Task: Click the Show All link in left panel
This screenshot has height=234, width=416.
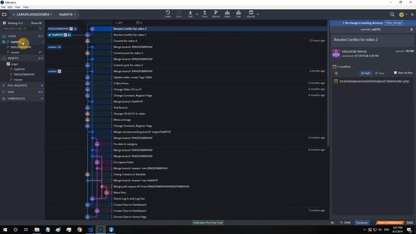Action: 36,23
